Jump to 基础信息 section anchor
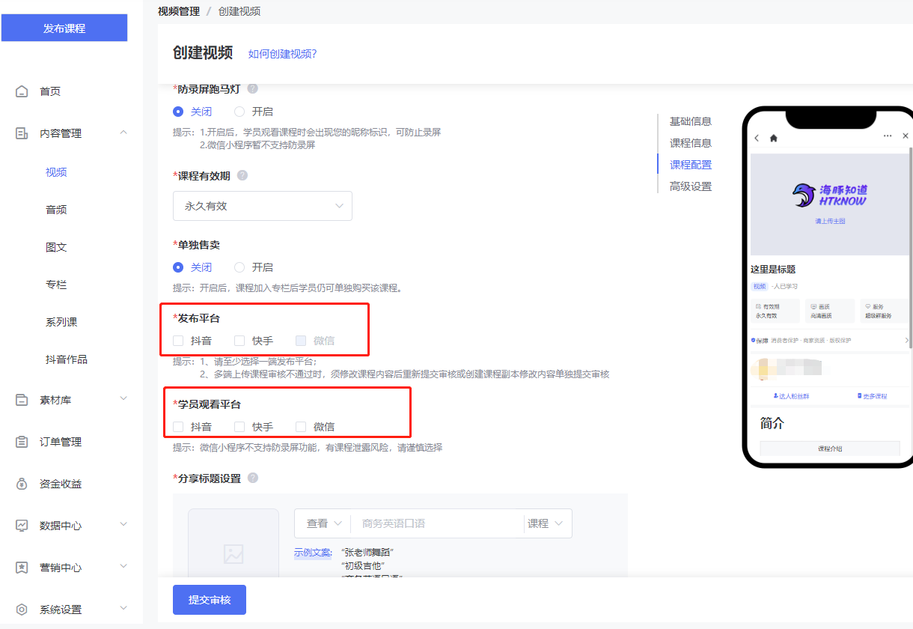 coord(691,121)
